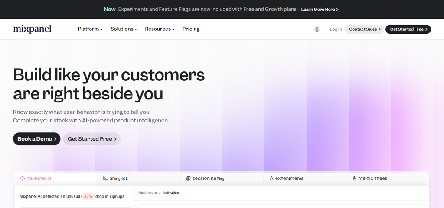Open the language globe icon
The image size is (444, 208).
pyautogui.click(x=317, y=29)
